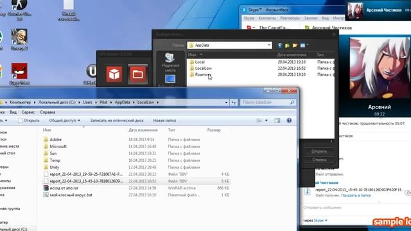411x231 pixels.
Task: Toggle the Explorer preview pane icon
Action: (x=277, y=121)
